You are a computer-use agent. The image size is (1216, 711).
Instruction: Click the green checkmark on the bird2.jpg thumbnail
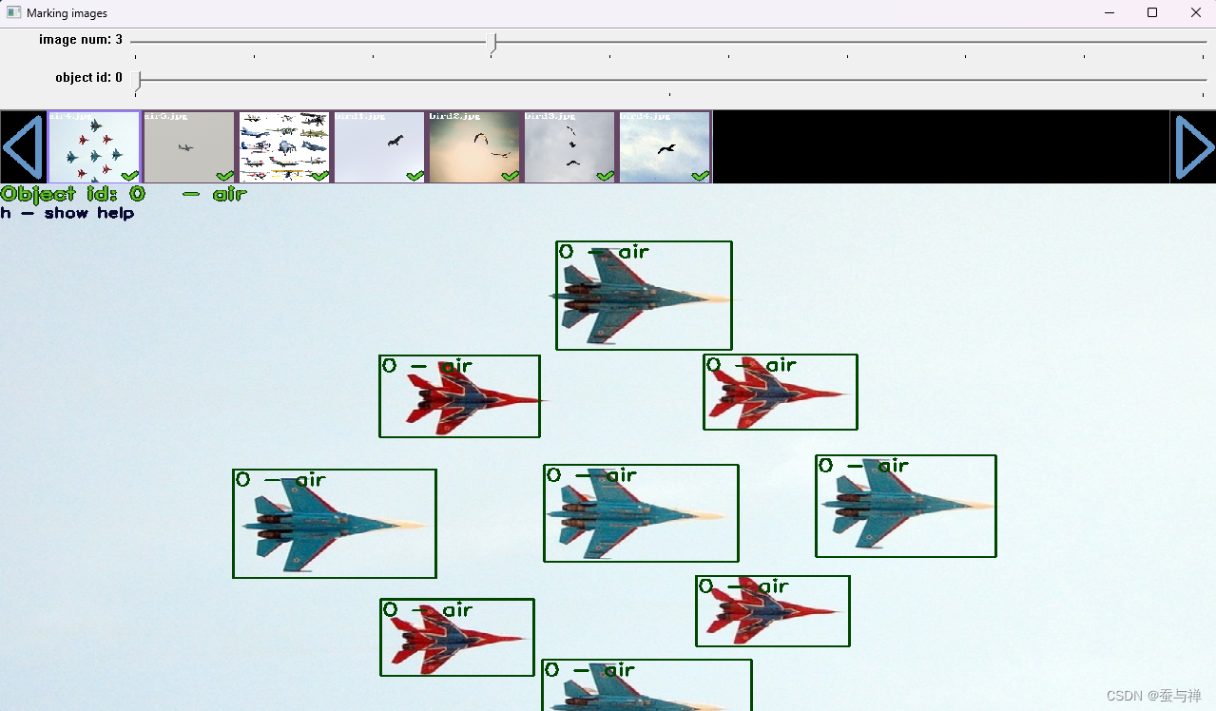[x=510, y=175]
